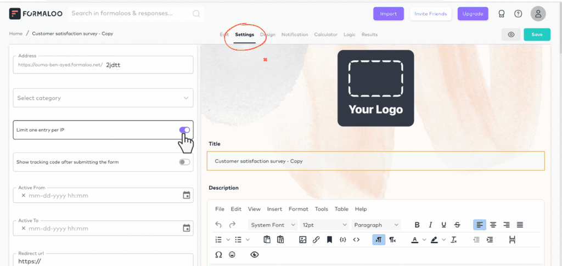This screenshot has width=562, height=266.
Task: Insert a link using the chain icon
Action: coord(316,240)
